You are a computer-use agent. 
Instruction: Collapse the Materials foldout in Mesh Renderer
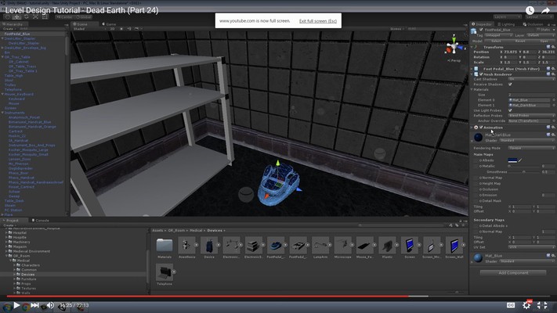[472, 89]
